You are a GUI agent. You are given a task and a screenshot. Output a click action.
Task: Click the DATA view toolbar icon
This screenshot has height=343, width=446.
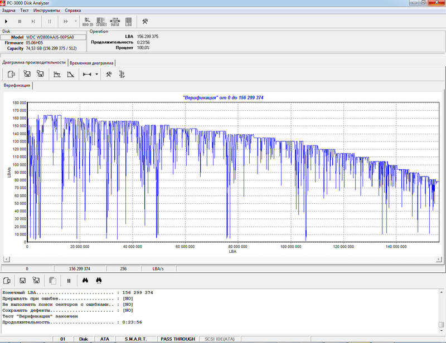pyautogui.click(x=114, y=21)
